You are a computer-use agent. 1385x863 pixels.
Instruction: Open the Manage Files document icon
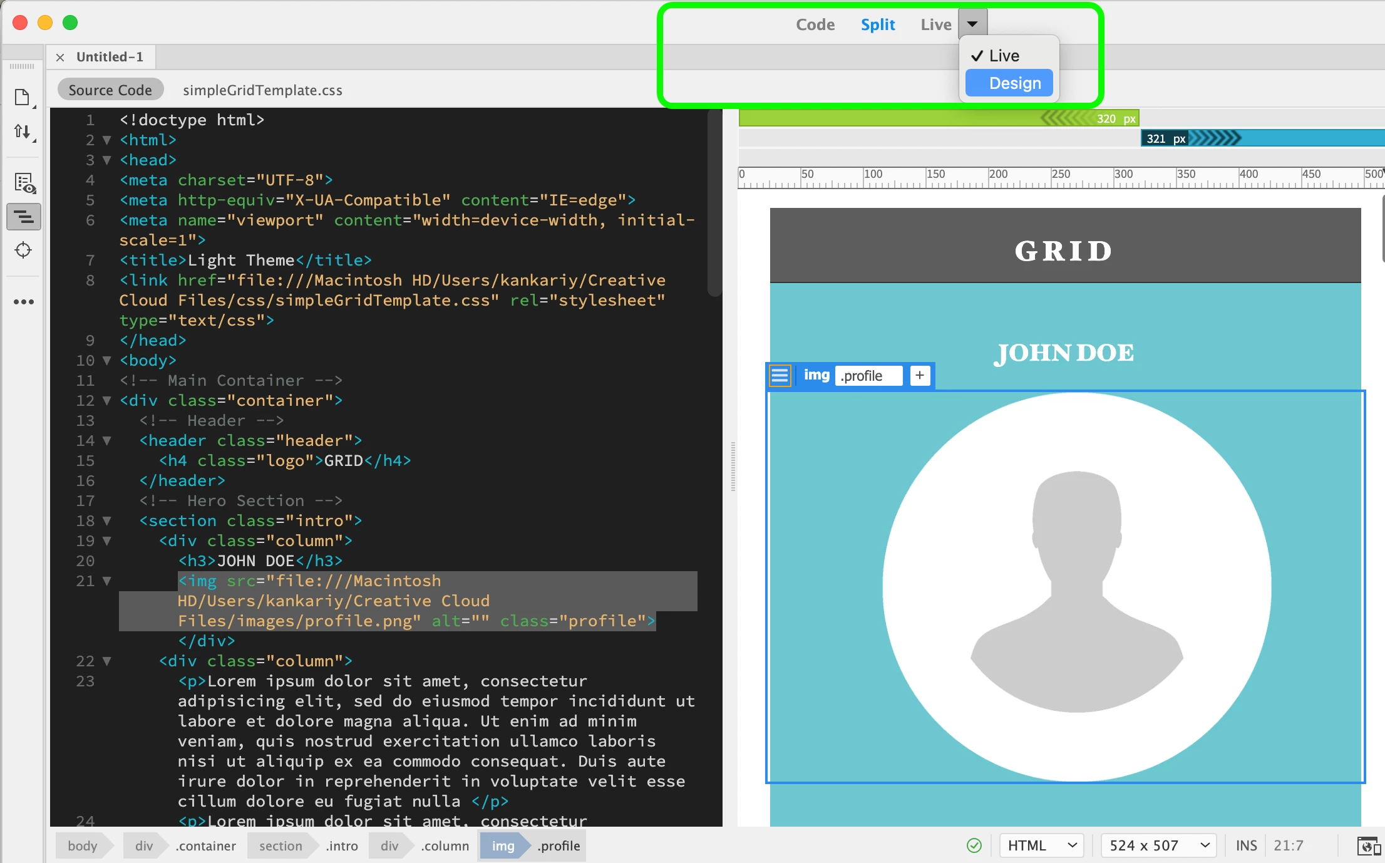point(23,98)
